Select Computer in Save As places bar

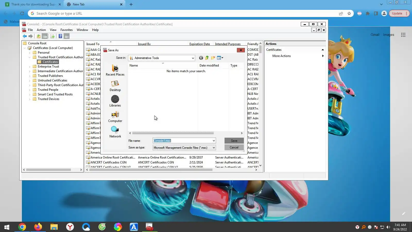115,117
